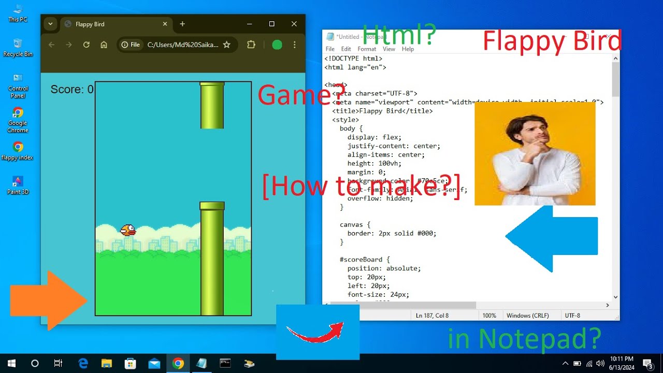This screenshot has height=373, width=663.
Task: Open the Recycle Bin desktop icon
Action: pos(18,48)
